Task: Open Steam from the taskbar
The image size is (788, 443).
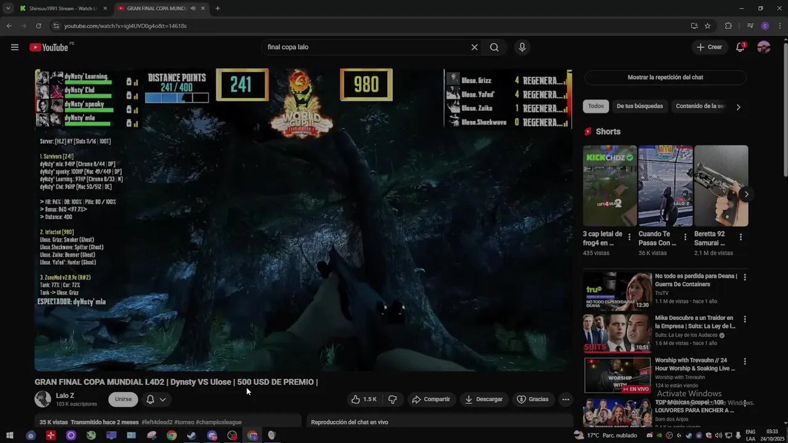Action: click(191, 436)
